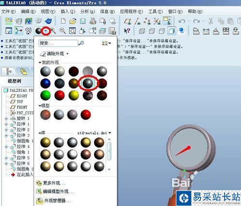Screen dimensions: 241x206
Task: Open the folder browser tab icon
Action: (24, 72)
